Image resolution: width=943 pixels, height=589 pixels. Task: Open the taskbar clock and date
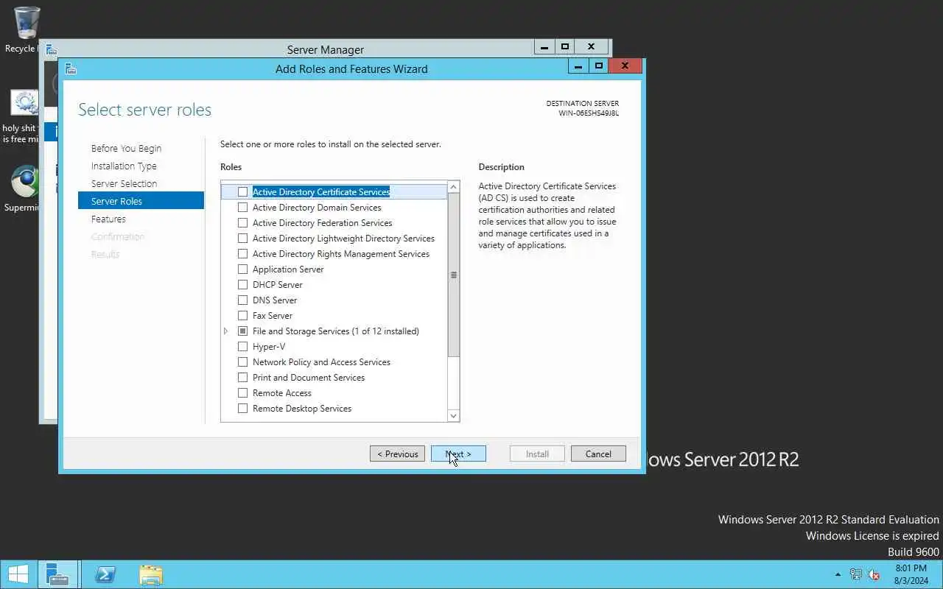[x=911, y=574]
